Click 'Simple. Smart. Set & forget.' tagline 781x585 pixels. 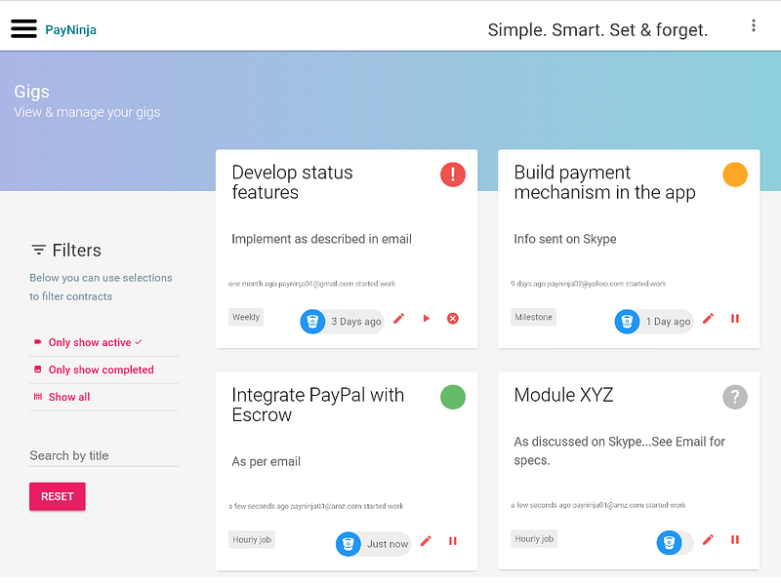click(x=597, y=30)
